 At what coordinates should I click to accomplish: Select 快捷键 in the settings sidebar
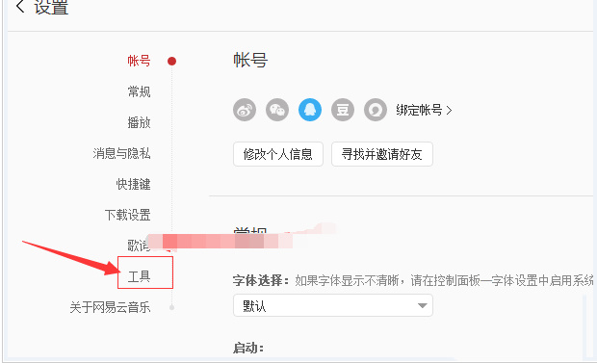coord(133,184)
